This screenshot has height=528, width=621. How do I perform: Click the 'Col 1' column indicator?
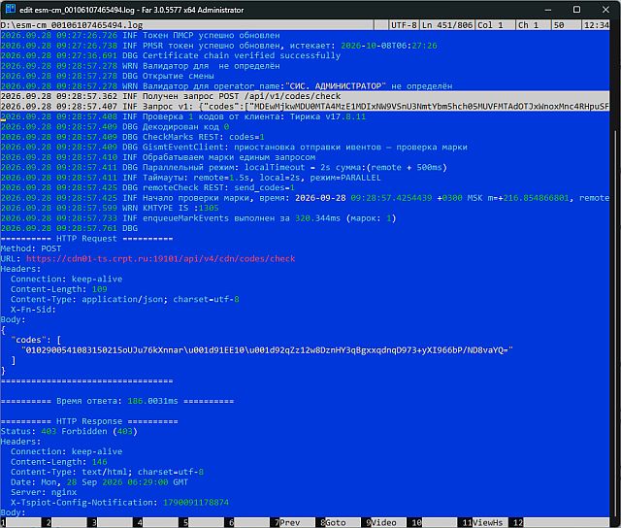490,25
